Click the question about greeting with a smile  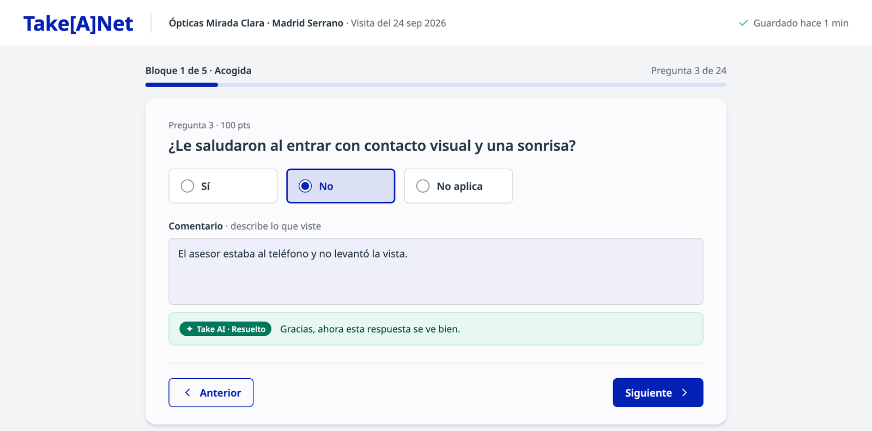(372, 146)
